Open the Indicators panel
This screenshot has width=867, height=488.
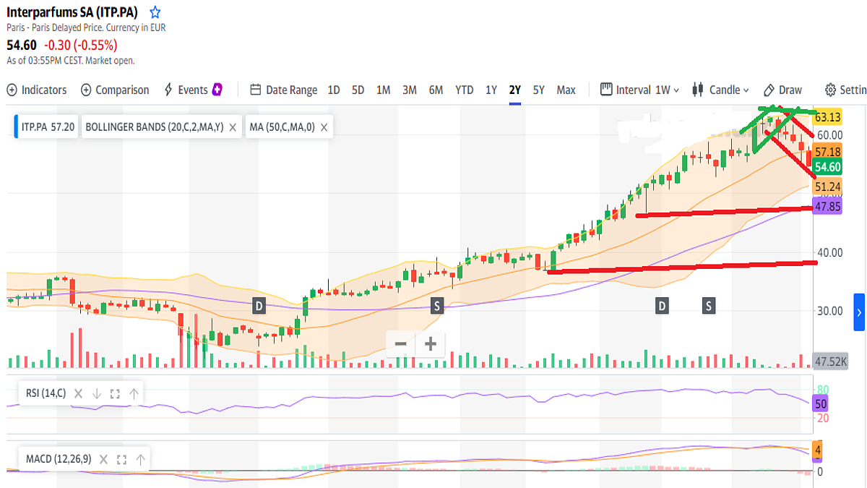[x=37, y=90]
